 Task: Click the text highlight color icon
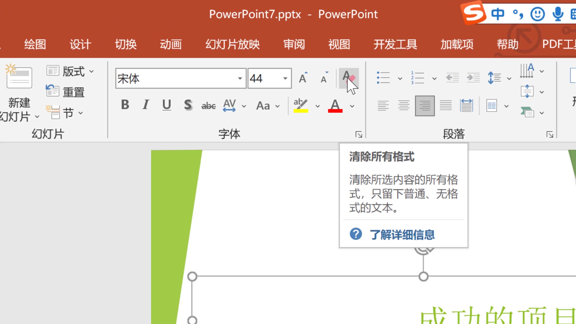click(x=300, y=105)
